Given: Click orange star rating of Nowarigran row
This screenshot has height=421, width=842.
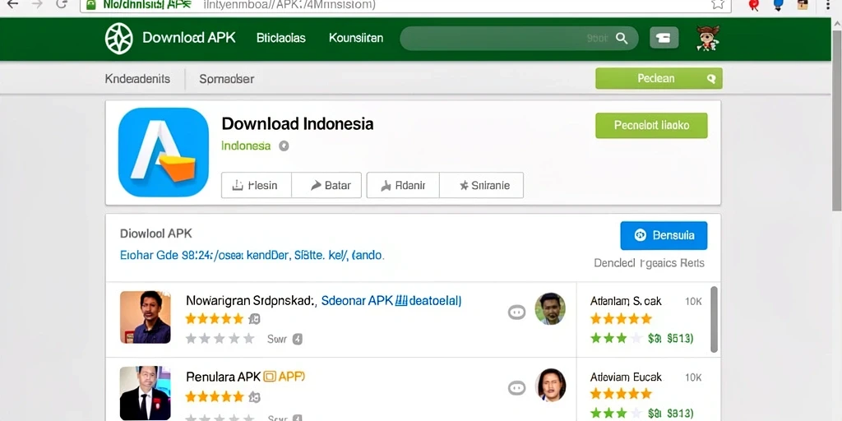Looking at the screenshot, I should pos(215,319).
